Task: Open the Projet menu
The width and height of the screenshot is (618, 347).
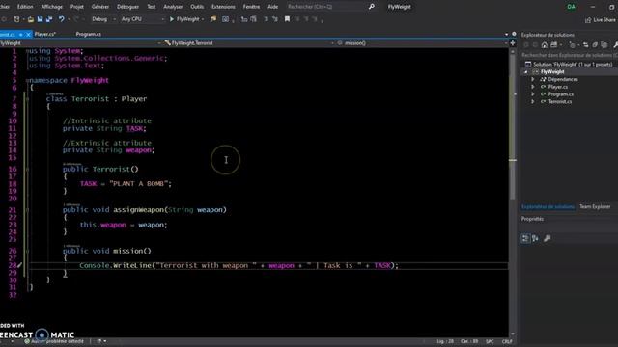Action: point(77,7)
